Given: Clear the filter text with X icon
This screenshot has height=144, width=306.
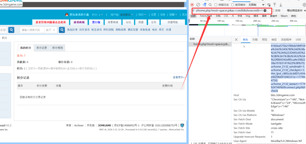Looking at the screenshot, I should 265,10.
